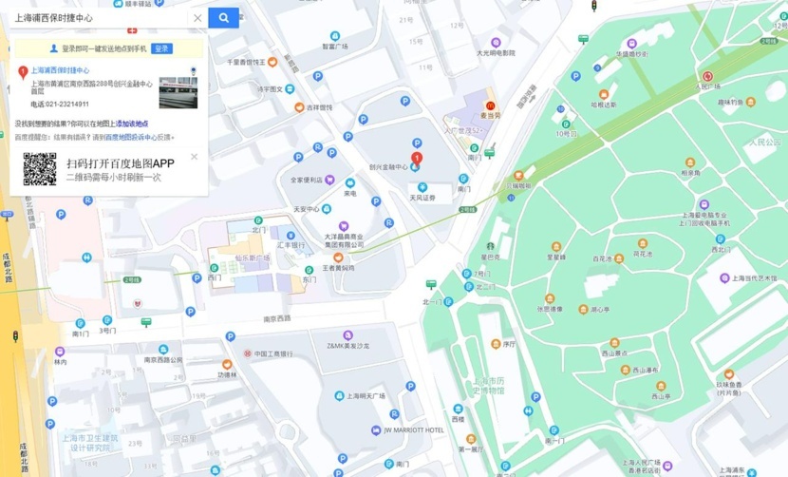Select the 林内 shop icon
Image resolution: width=788 pixels, height=477 pixels.
[60, 352]
